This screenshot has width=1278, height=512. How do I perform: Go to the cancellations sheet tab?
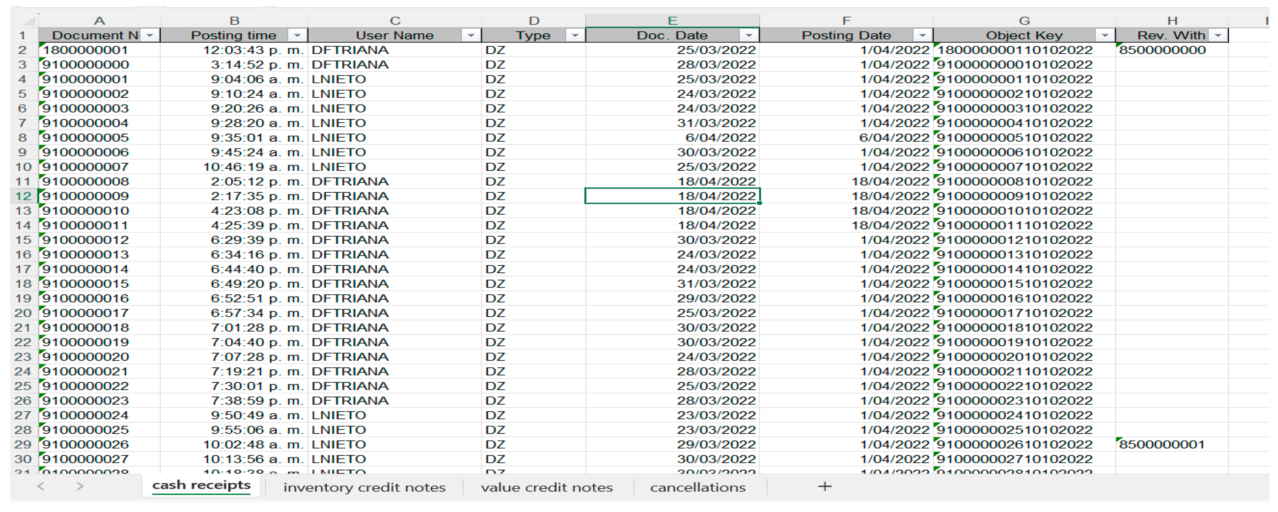[x=698, y=488]
